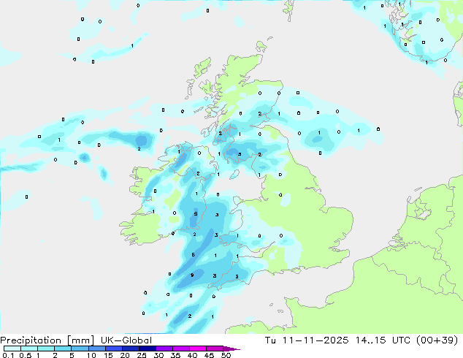Screen dimensions: 463x358
Task: Click the 2–5 mm legend swatch
Action: coord(63,349)
